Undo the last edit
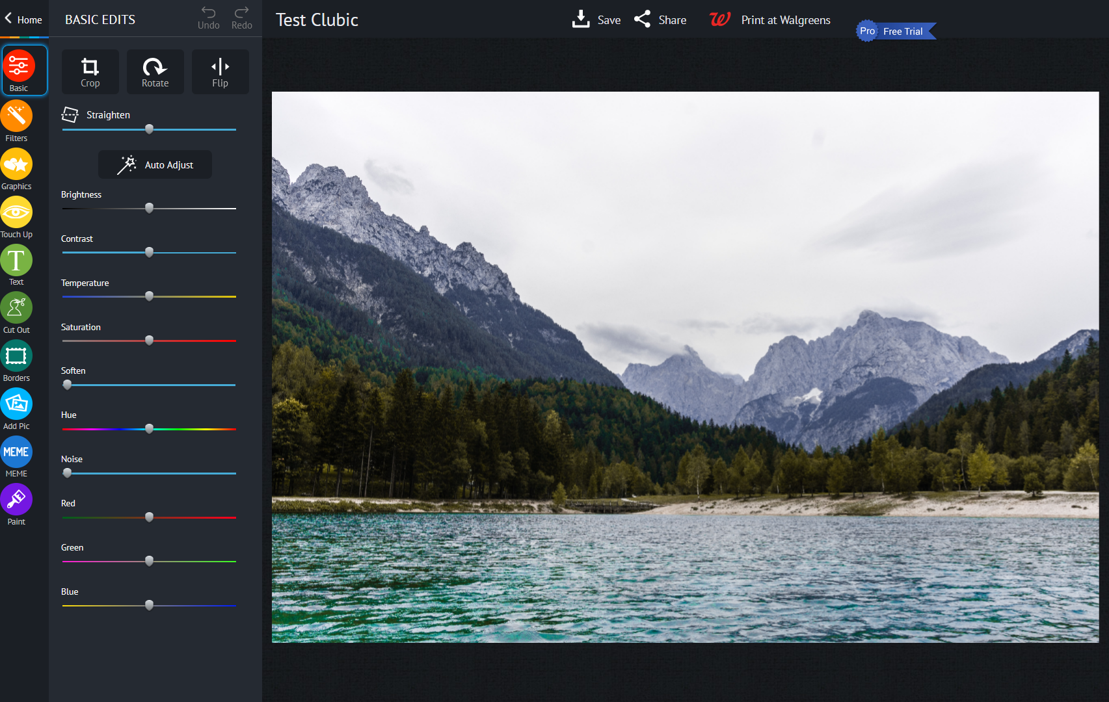1109x702 pixels. pyautogui.click(x=208, y=18)
